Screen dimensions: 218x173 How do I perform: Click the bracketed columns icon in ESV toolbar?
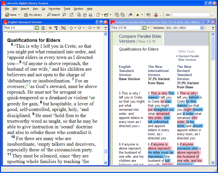click(x=63, y=28)
